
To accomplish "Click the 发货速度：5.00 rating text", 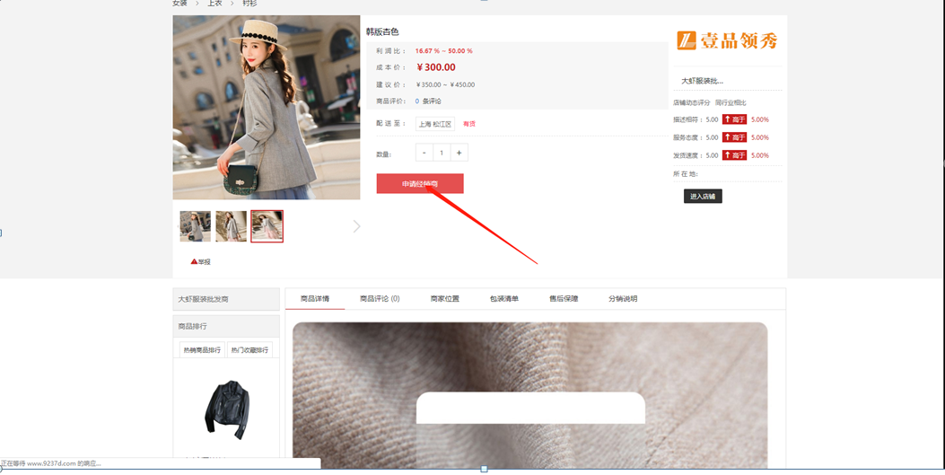I will pyautogui.click(x=696, y=155).
